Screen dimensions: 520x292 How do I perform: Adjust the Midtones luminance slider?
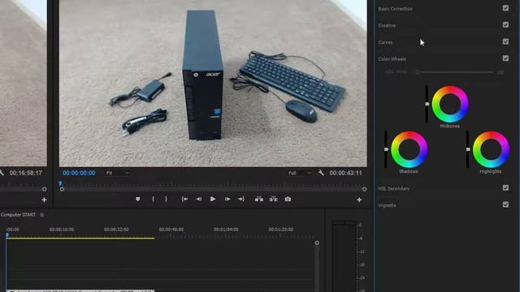427,104
